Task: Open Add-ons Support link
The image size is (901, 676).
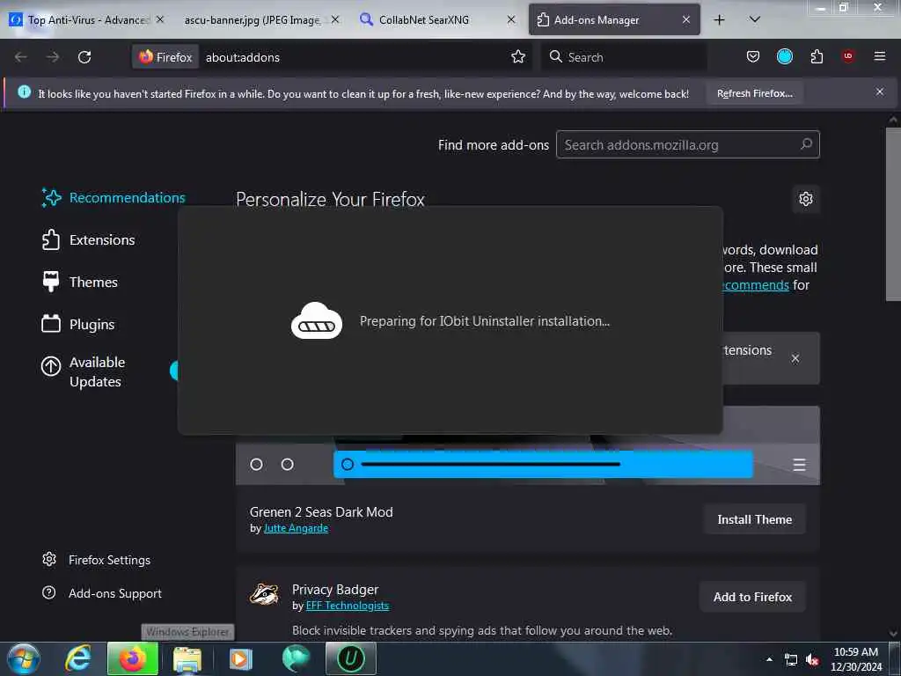Action: click(102, 593)
